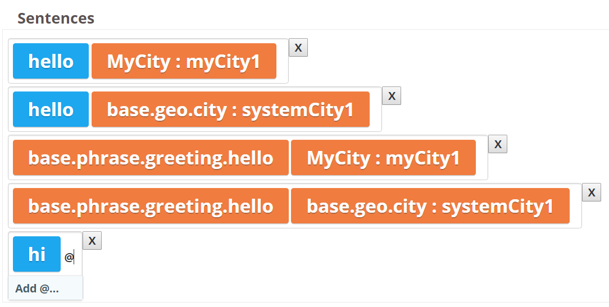
Task: Remove third sentence with its X button
Action: click(498, 144)
